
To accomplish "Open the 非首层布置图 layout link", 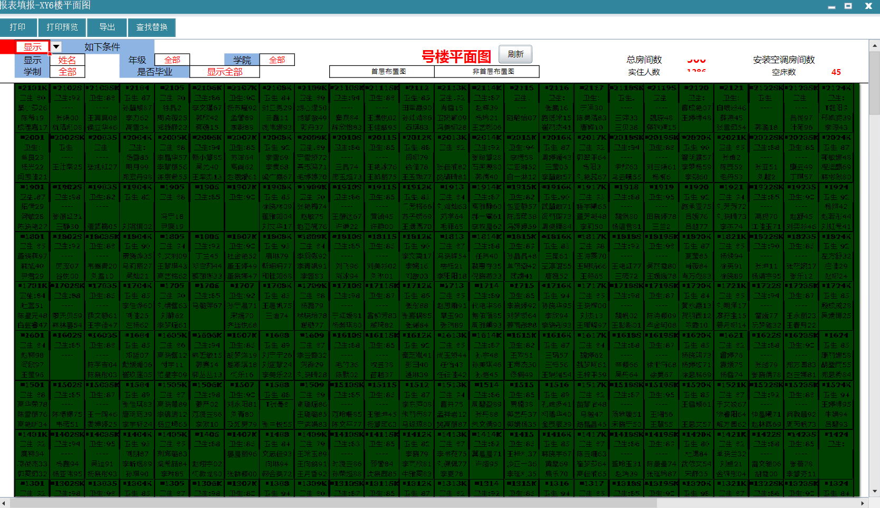I will click(487, 71).
